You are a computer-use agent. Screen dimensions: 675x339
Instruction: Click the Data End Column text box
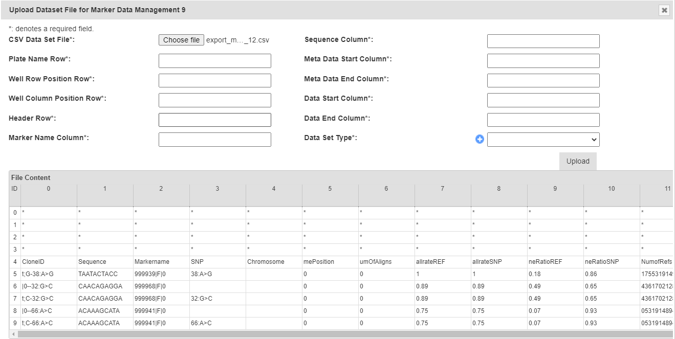pos(543,120)
